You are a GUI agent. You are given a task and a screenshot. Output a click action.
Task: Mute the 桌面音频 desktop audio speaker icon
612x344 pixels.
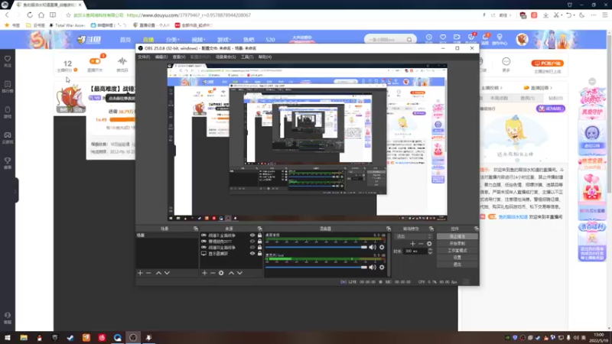[x=373, y=247]
